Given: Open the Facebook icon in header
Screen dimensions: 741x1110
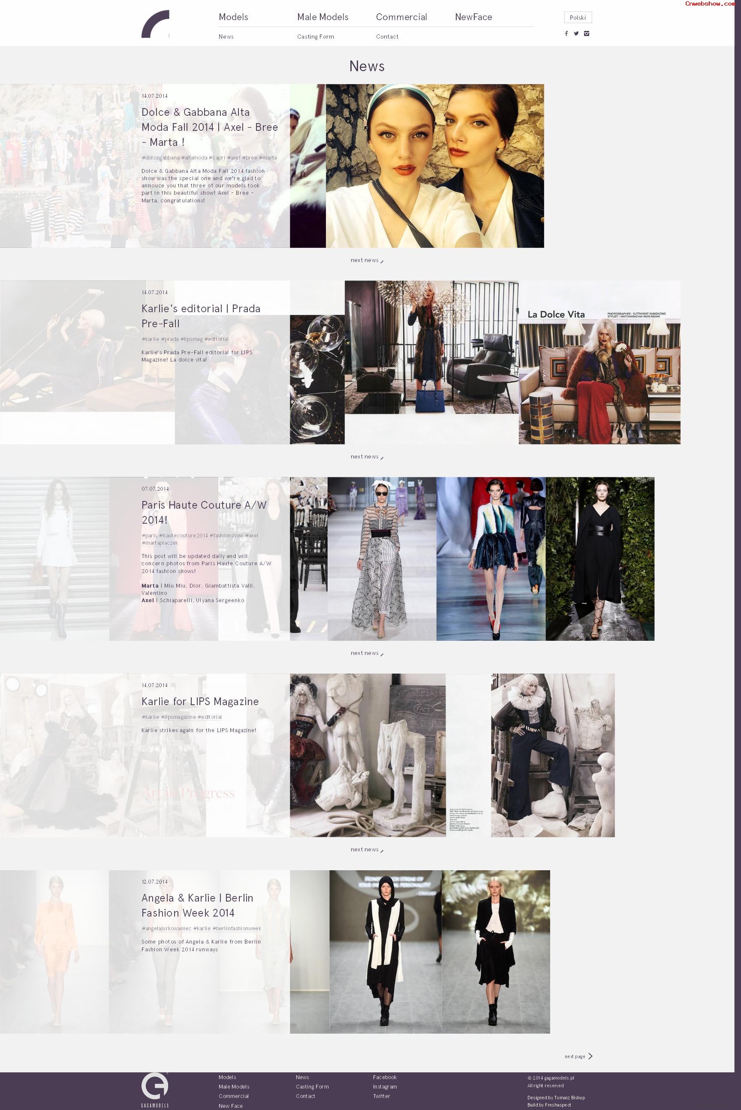Looking at the screenshot, I should click(x=566, y=33).
